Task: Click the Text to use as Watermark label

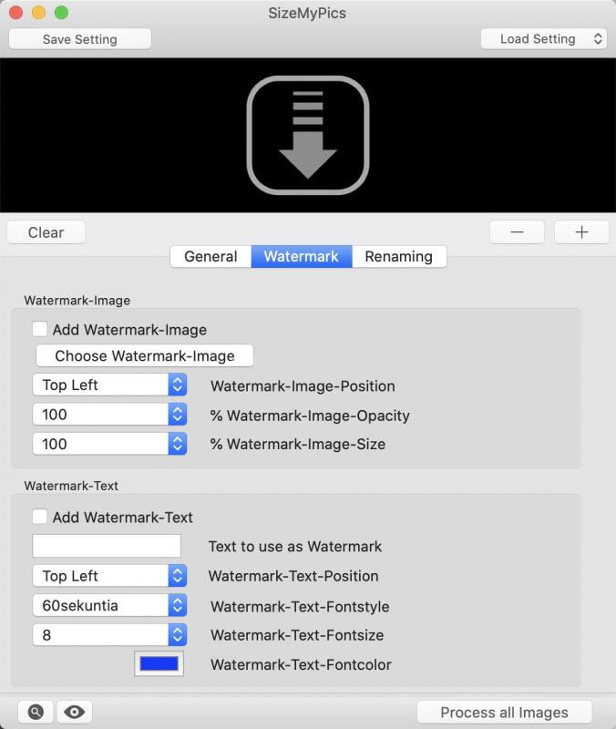Action: (x=294, y=546)
